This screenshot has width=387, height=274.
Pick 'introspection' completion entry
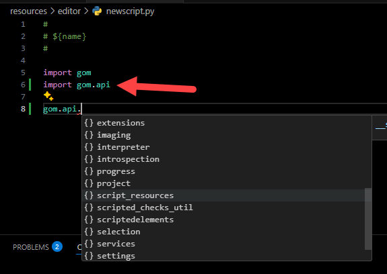227,159
